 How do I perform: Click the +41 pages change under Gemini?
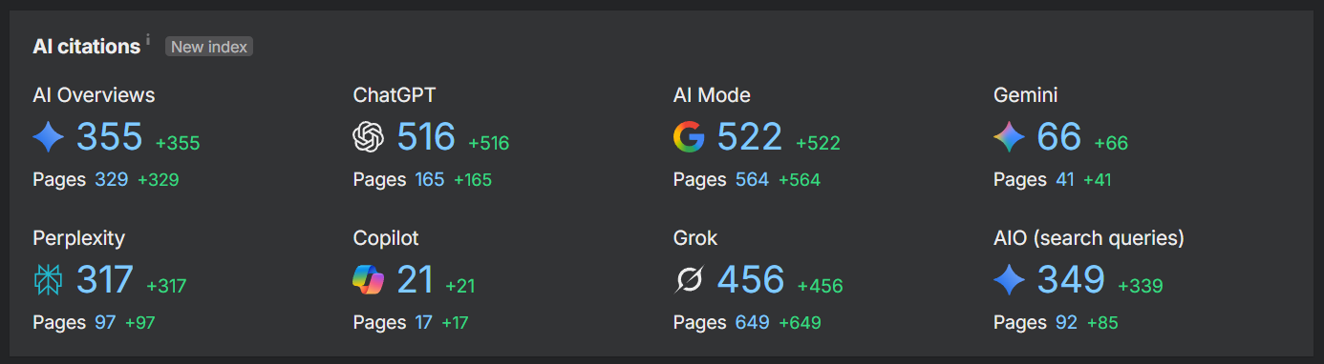(1098, 179)
